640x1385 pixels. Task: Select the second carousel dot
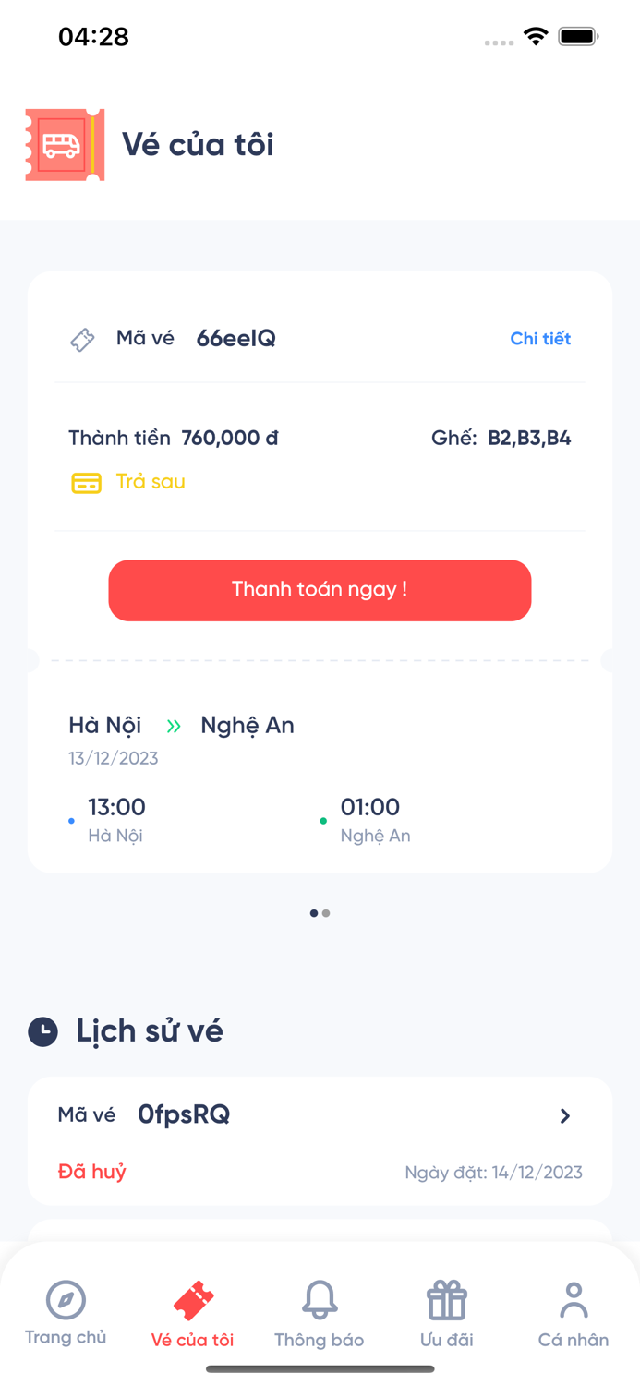(326, 912)
